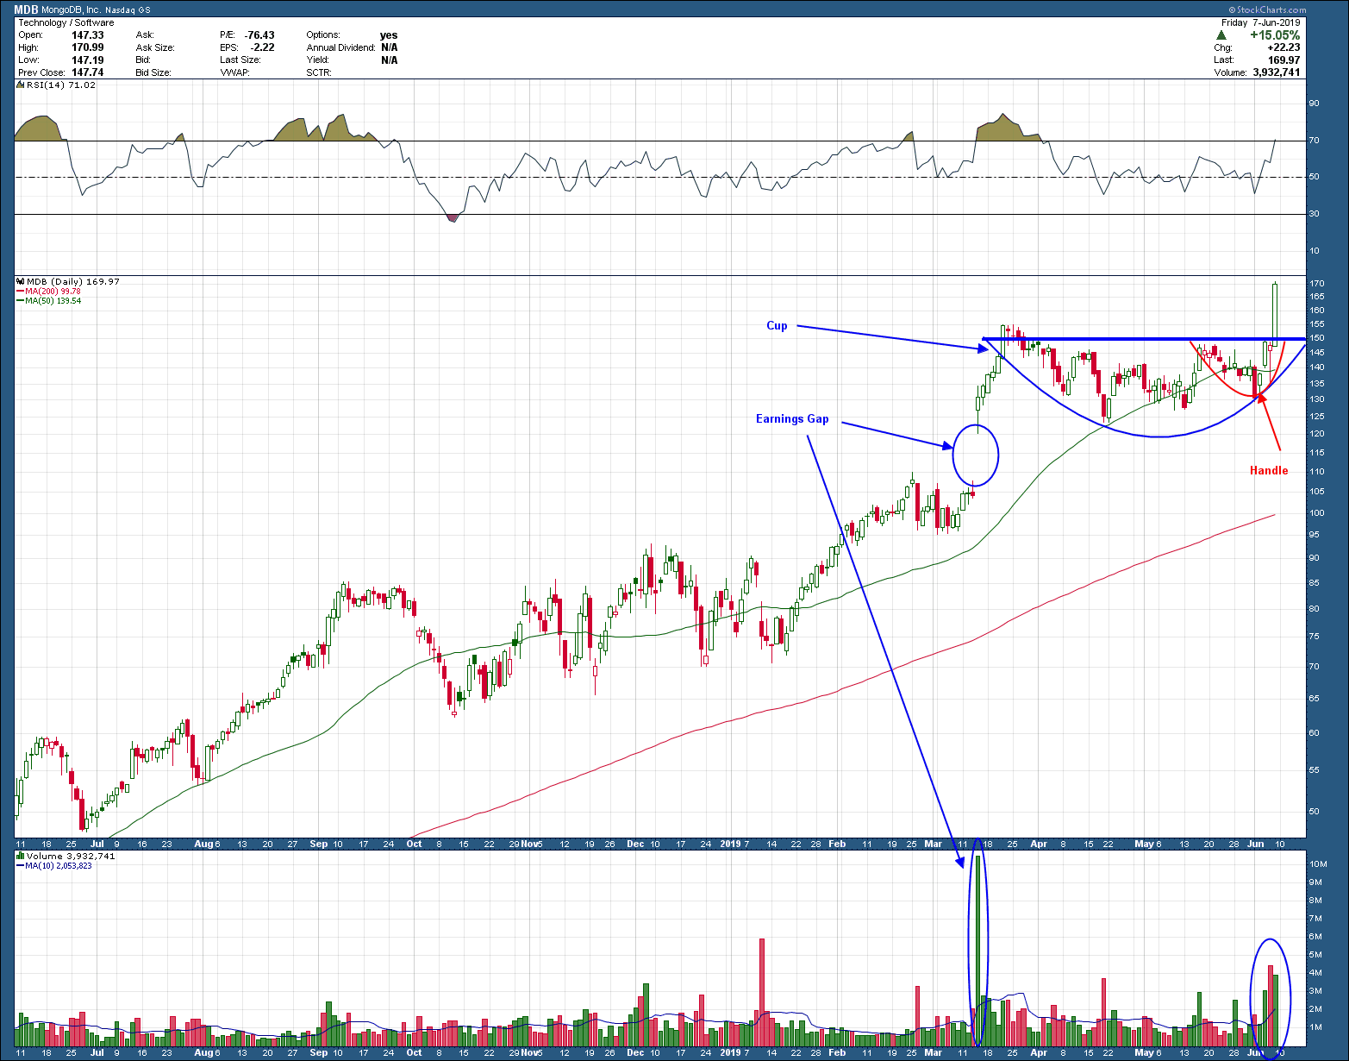Click the Open value 147.33
The image size is (1349, 1061).
coord(88,35)
